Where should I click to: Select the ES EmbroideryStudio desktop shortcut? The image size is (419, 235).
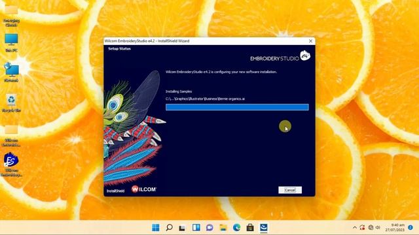(x=11, y=164)
